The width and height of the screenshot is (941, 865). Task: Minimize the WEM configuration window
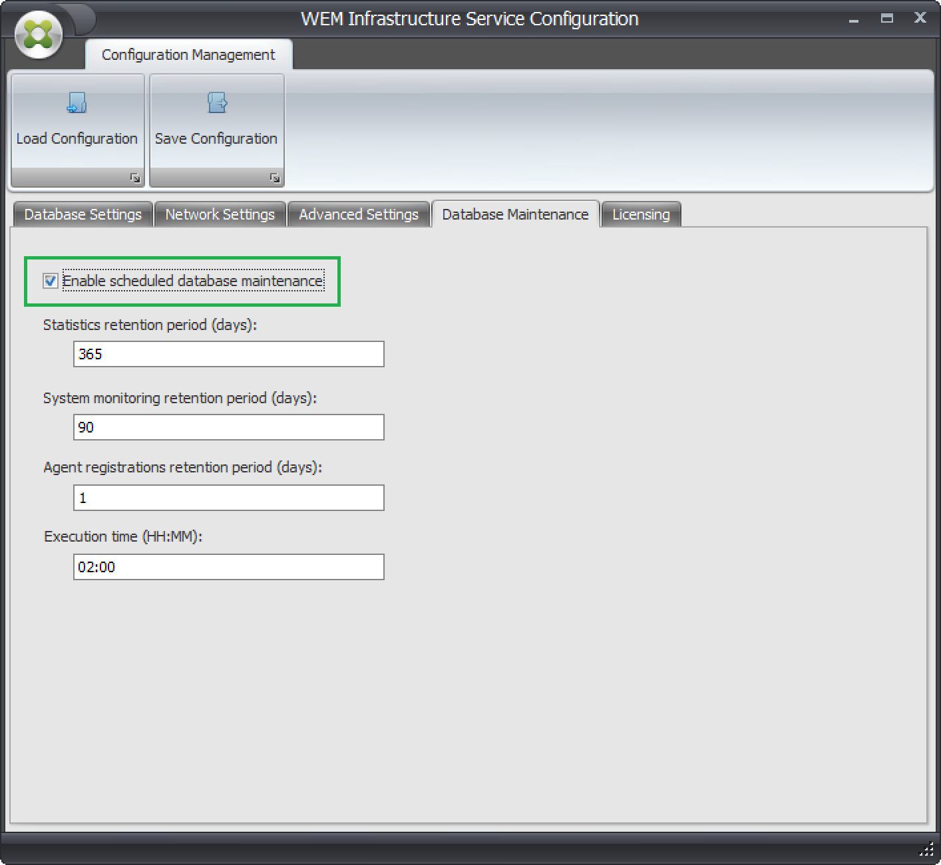(x=853, y=19)
